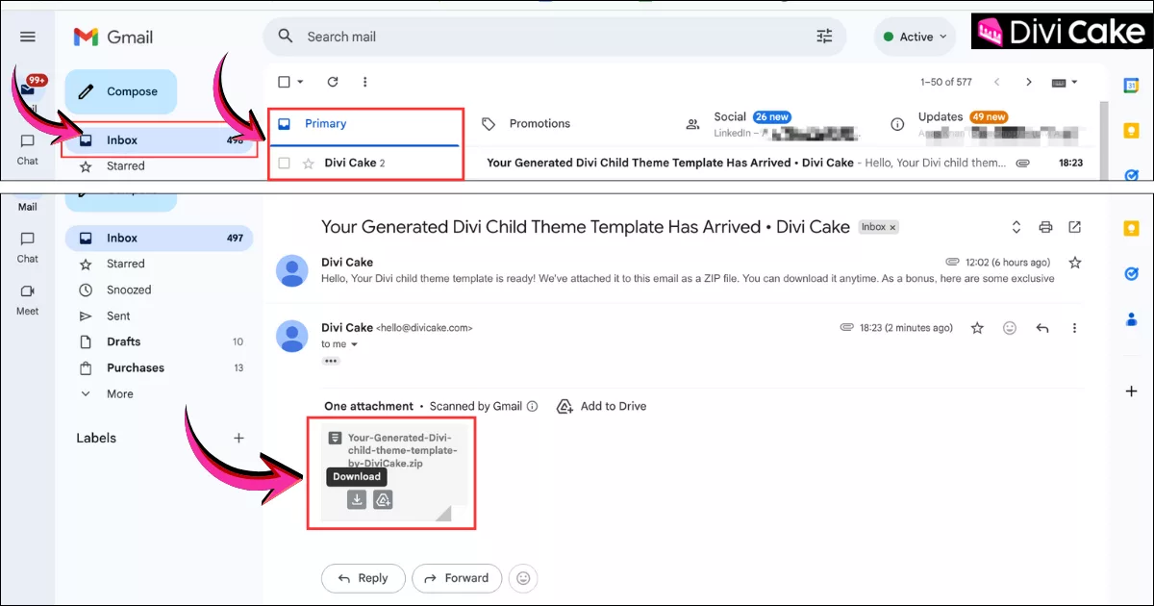The width and height of the screenshot is (1154, 606).
Task: Remove the Inbox label using its x
Action: tap(892, 228)
